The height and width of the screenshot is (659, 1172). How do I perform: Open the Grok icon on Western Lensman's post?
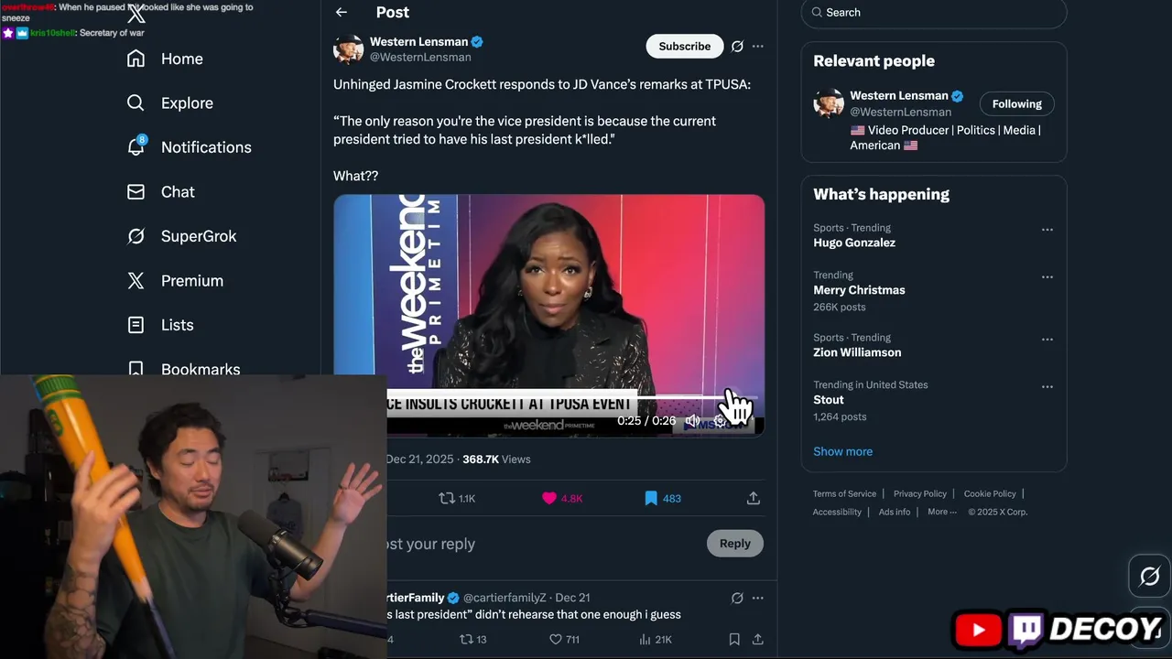coord(737,46)
